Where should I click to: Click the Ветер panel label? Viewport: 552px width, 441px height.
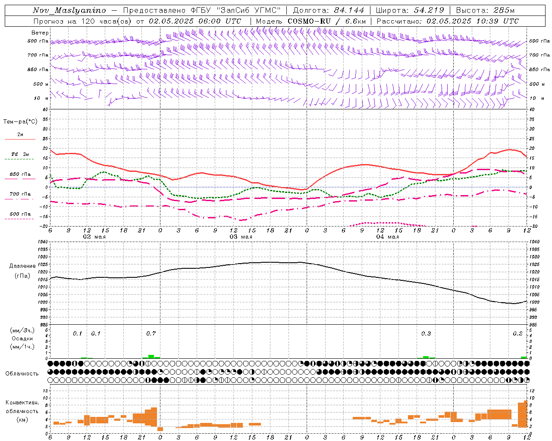tap(40, 33)
